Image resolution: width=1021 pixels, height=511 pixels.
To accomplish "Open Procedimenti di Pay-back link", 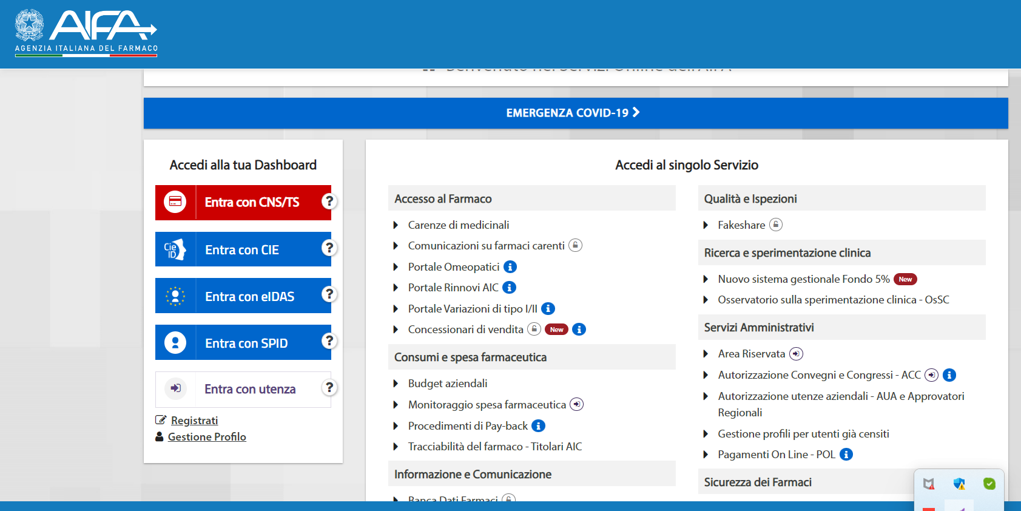I will click(x=468, y=426).
